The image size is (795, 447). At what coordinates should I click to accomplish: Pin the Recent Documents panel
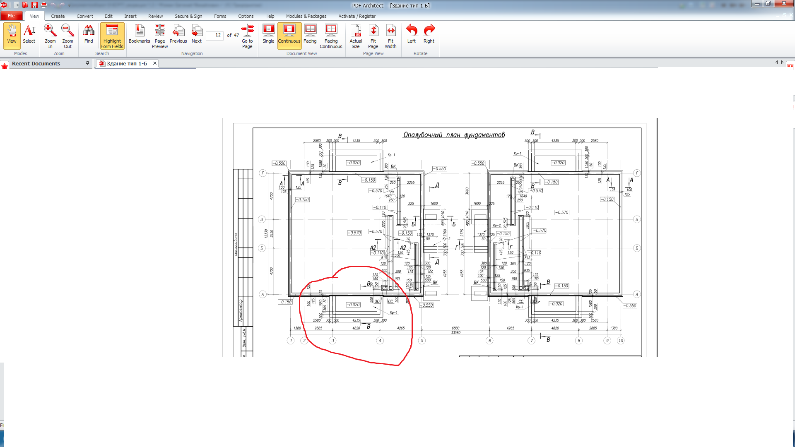click(87, 63)
